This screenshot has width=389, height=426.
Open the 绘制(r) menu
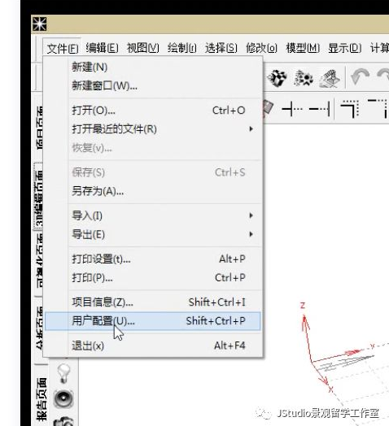[181, 48]
